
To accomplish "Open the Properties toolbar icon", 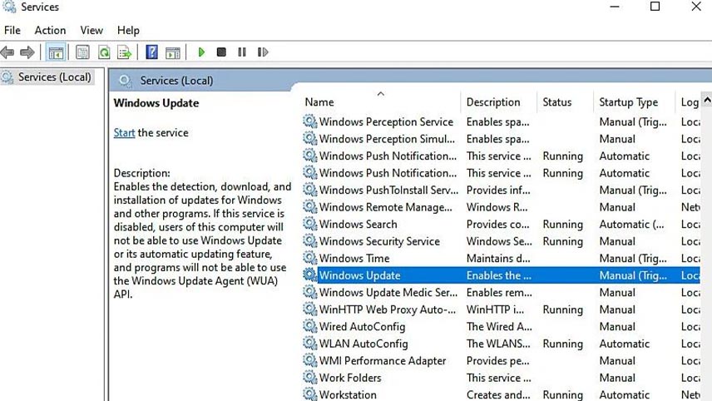I will tap(82, 52).
